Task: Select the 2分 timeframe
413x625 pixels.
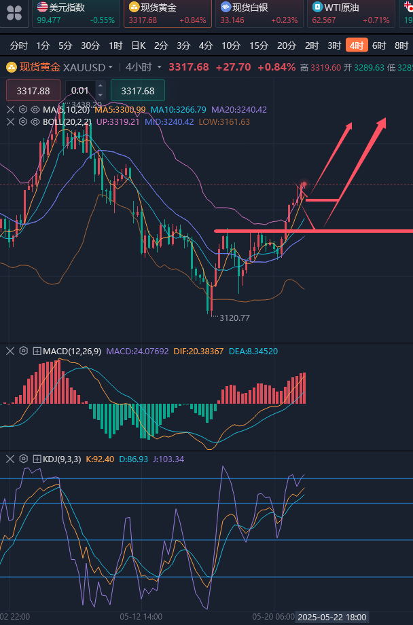Action: [x=161, y=46]
